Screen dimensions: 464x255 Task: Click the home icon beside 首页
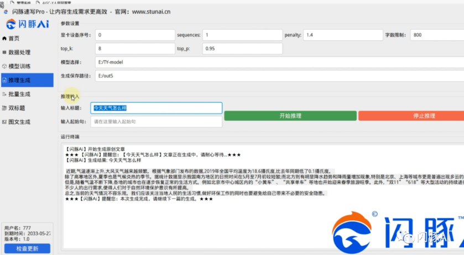[4, 39]
